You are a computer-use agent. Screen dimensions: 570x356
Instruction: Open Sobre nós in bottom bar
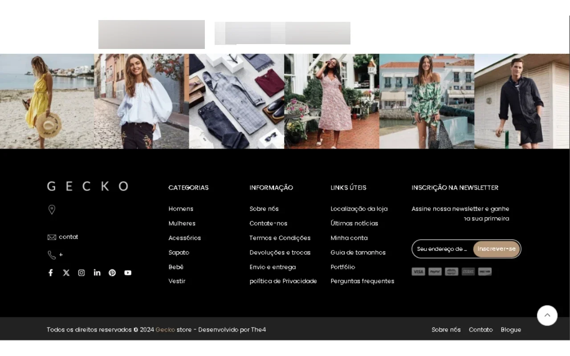446,330
